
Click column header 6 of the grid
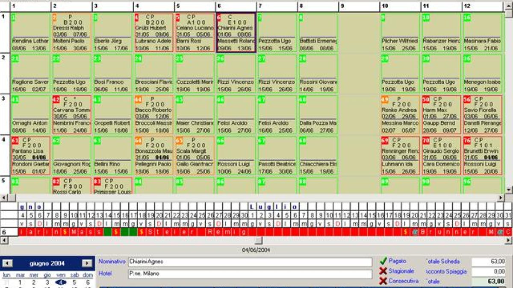click(x=236, y=6)
